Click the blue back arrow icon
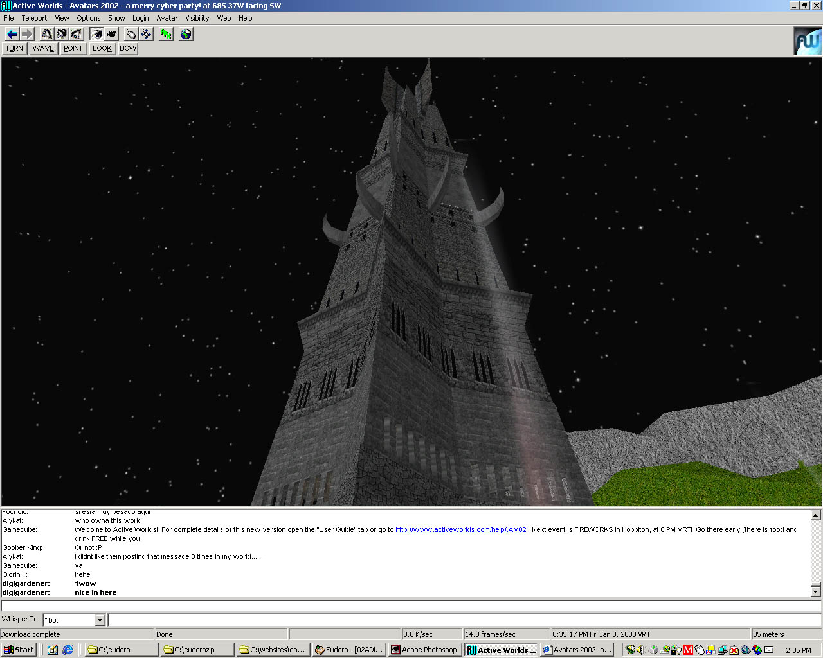This screenshot has width=823, height=658. pos(12,34)
